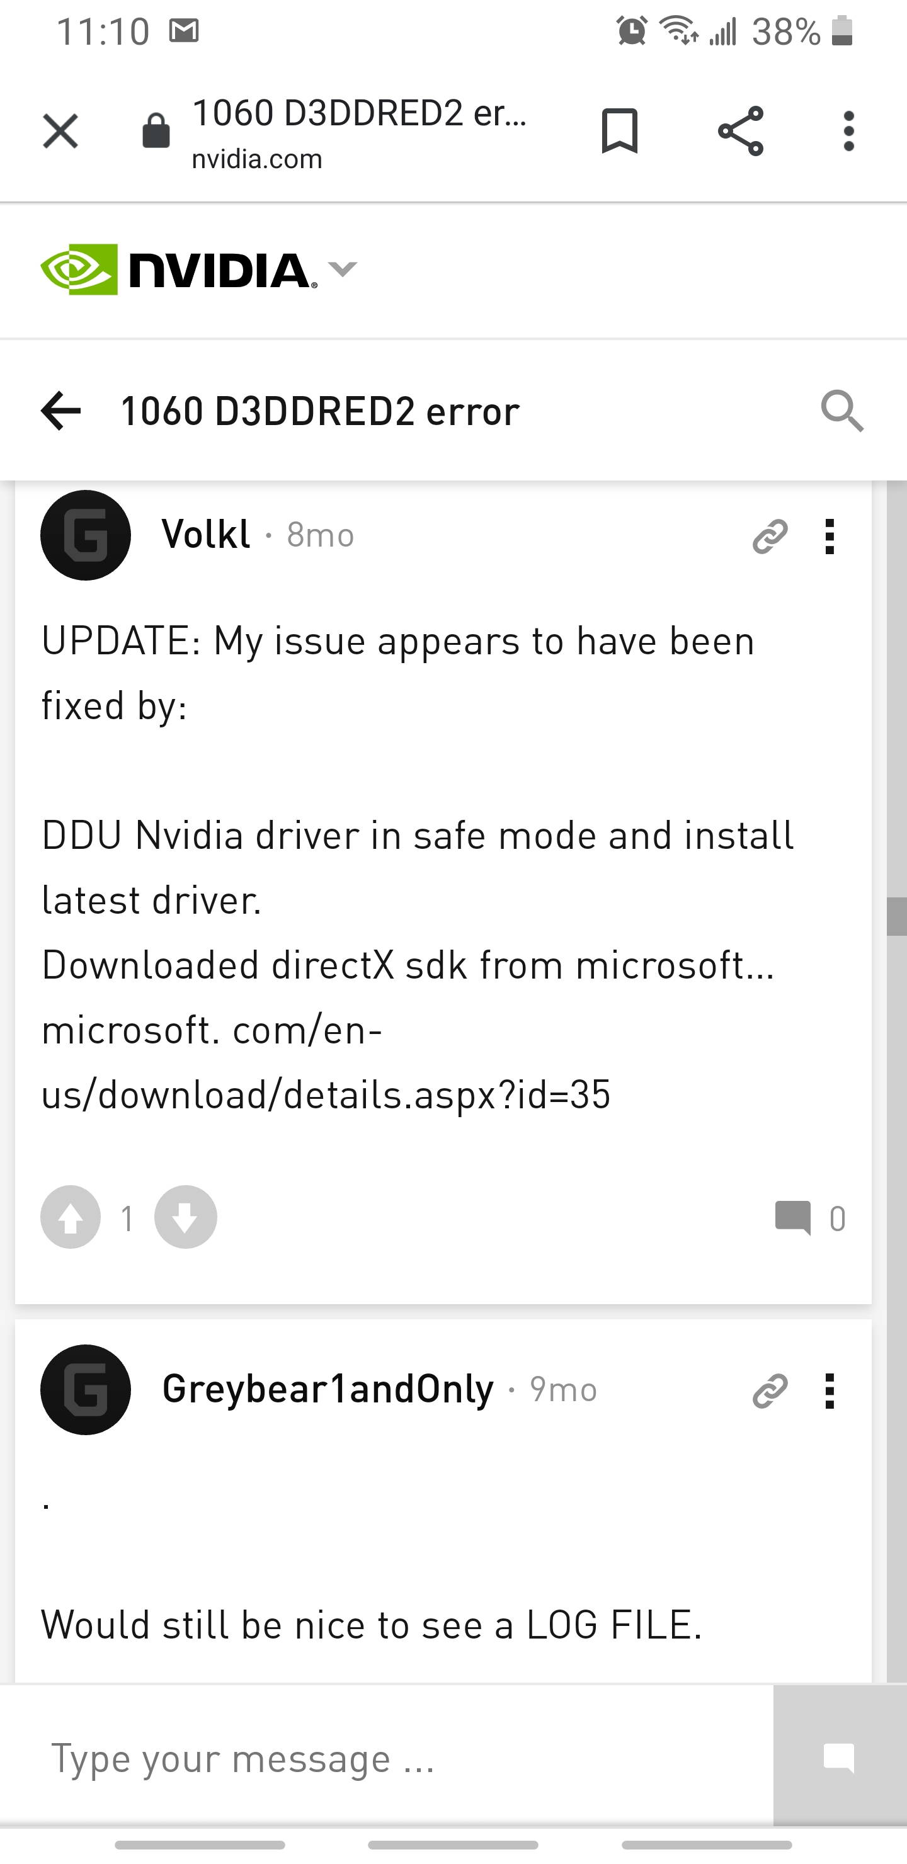This screenshot has width=907, height=1864.
Task: Open the browser three-dot overflow menu
Action: coord(848,132)
